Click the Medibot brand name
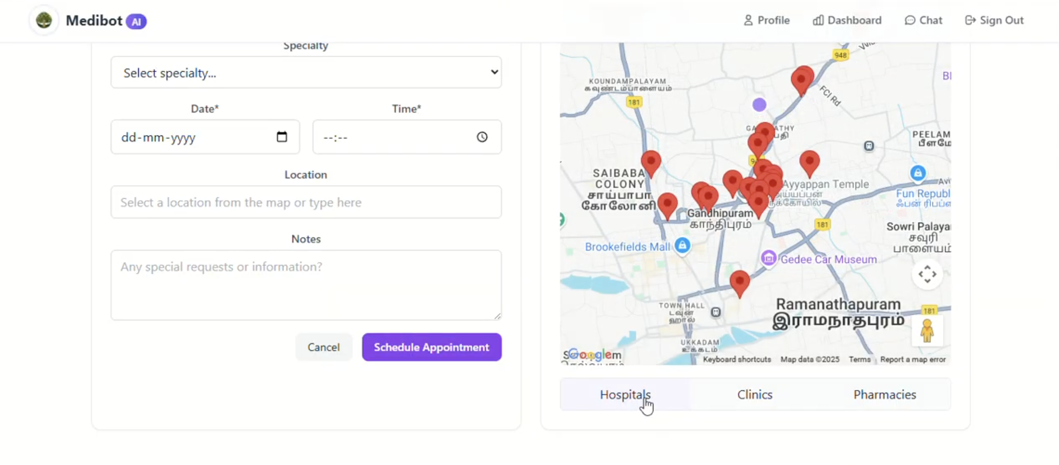 pos(94,20)
